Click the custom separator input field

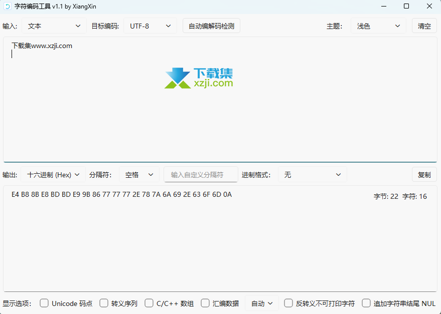coord(201,175)
